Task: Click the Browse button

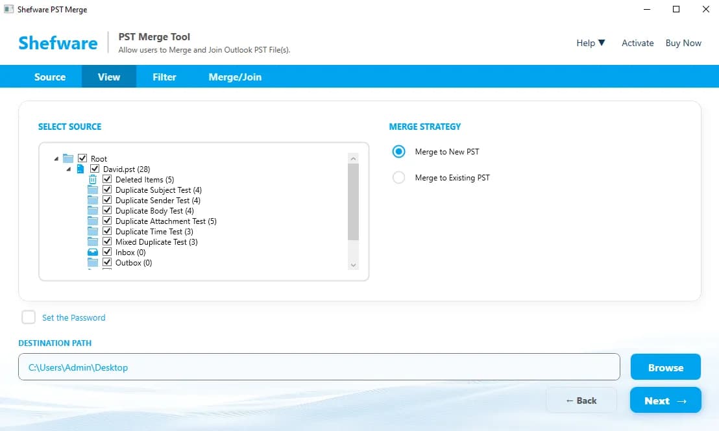Action: [x=665, y=367]
